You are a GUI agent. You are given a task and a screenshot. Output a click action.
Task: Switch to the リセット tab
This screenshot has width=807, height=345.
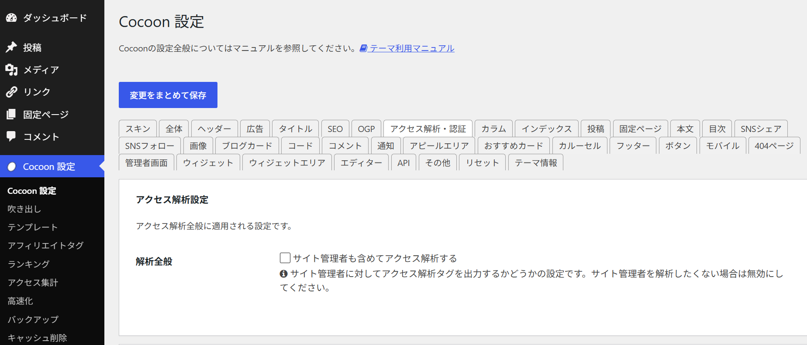coord(482,162)
